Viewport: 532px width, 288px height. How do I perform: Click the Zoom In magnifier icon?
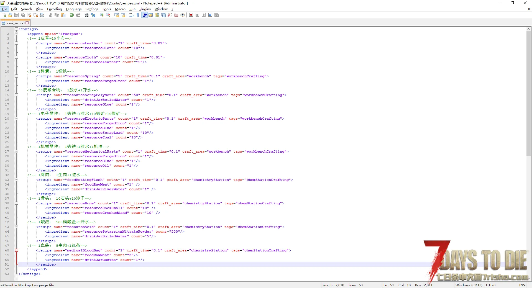click(102, 15)
